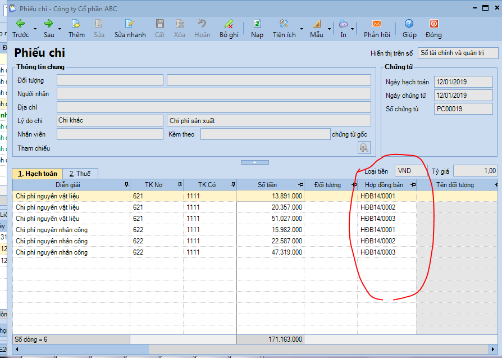Pin the TK Nợ column

(x=180, y=184)
